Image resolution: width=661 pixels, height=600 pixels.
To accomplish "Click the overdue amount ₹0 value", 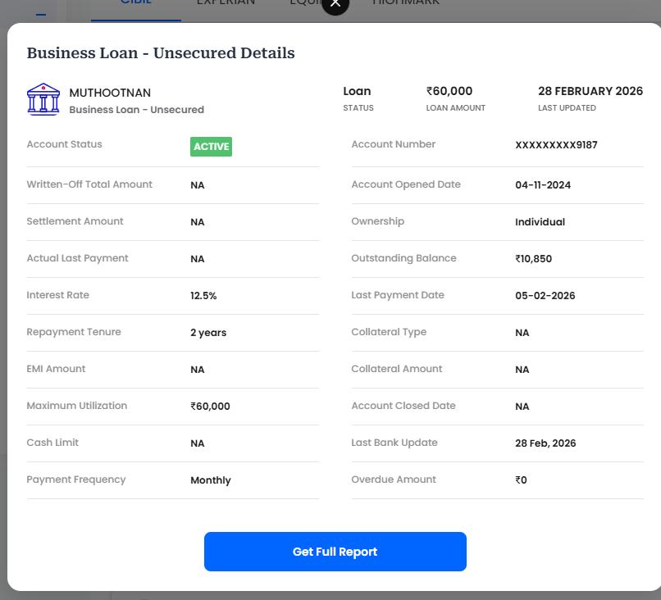I will tap(521, 480).
